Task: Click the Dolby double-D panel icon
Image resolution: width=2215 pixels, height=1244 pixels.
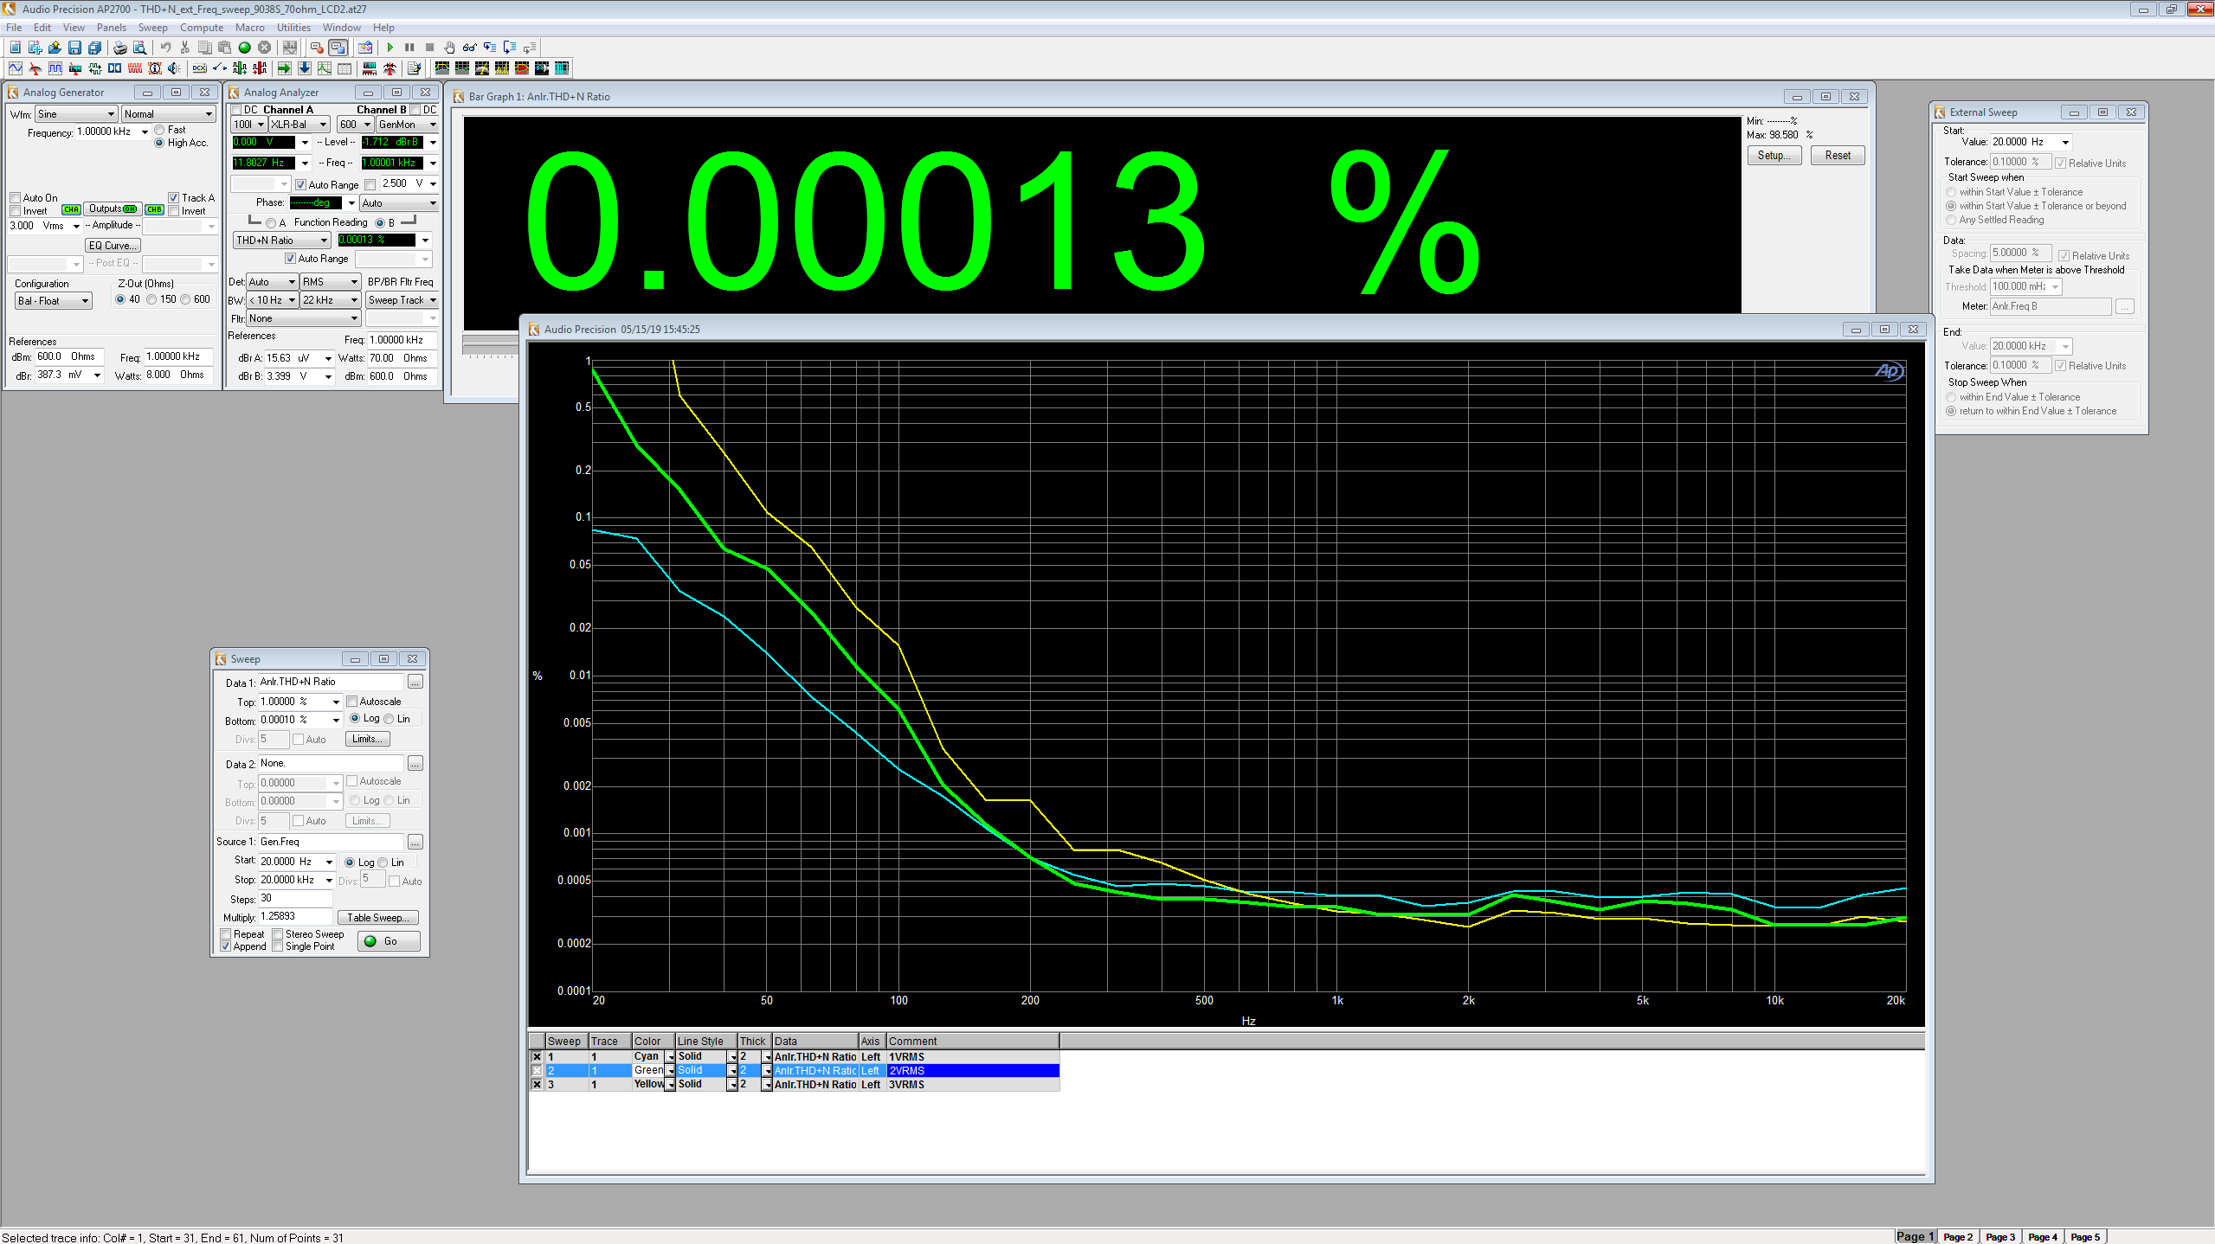Action: 114,68
